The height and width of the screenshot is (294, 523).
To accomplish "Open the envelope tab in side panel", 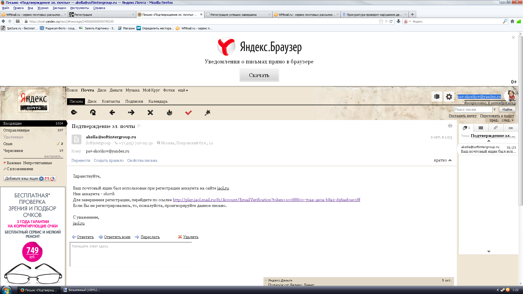I will (x=481, y=128).
